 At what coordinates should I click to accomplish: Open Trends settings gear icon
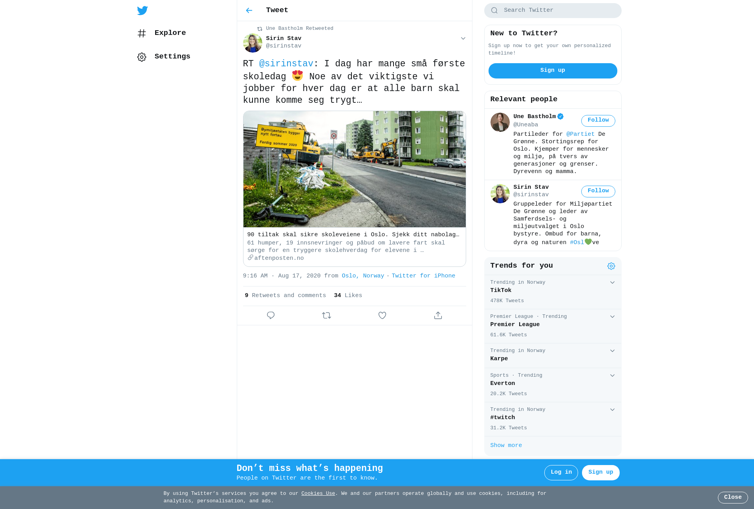(x=611, y=266)
